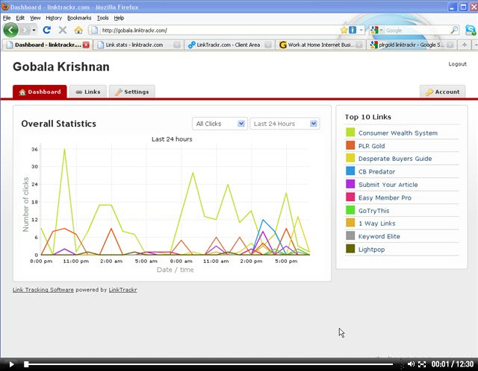Open the Lightpop link
Screen dimensions: 478x371
coord(371,250)
